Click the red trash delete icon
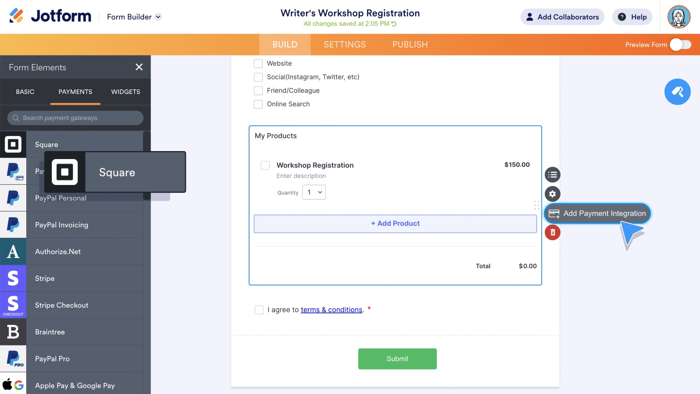This screenshot has width=700, height=394. (552, 232)
